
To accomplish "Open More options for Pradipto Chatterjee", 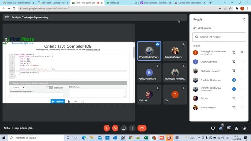I will point(242,80).
